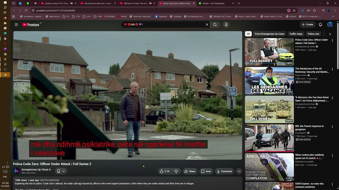Open the account avatar menu
339x190 pixels.
click(330, 25)
